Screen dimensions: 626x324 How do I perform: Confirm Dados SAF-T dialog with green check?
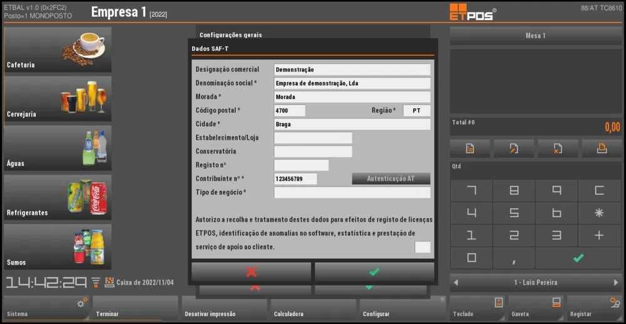click(374, 272)
